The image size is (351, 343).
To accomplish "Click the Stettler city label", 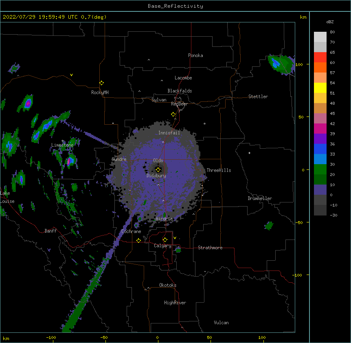I will tap(258, 97).
